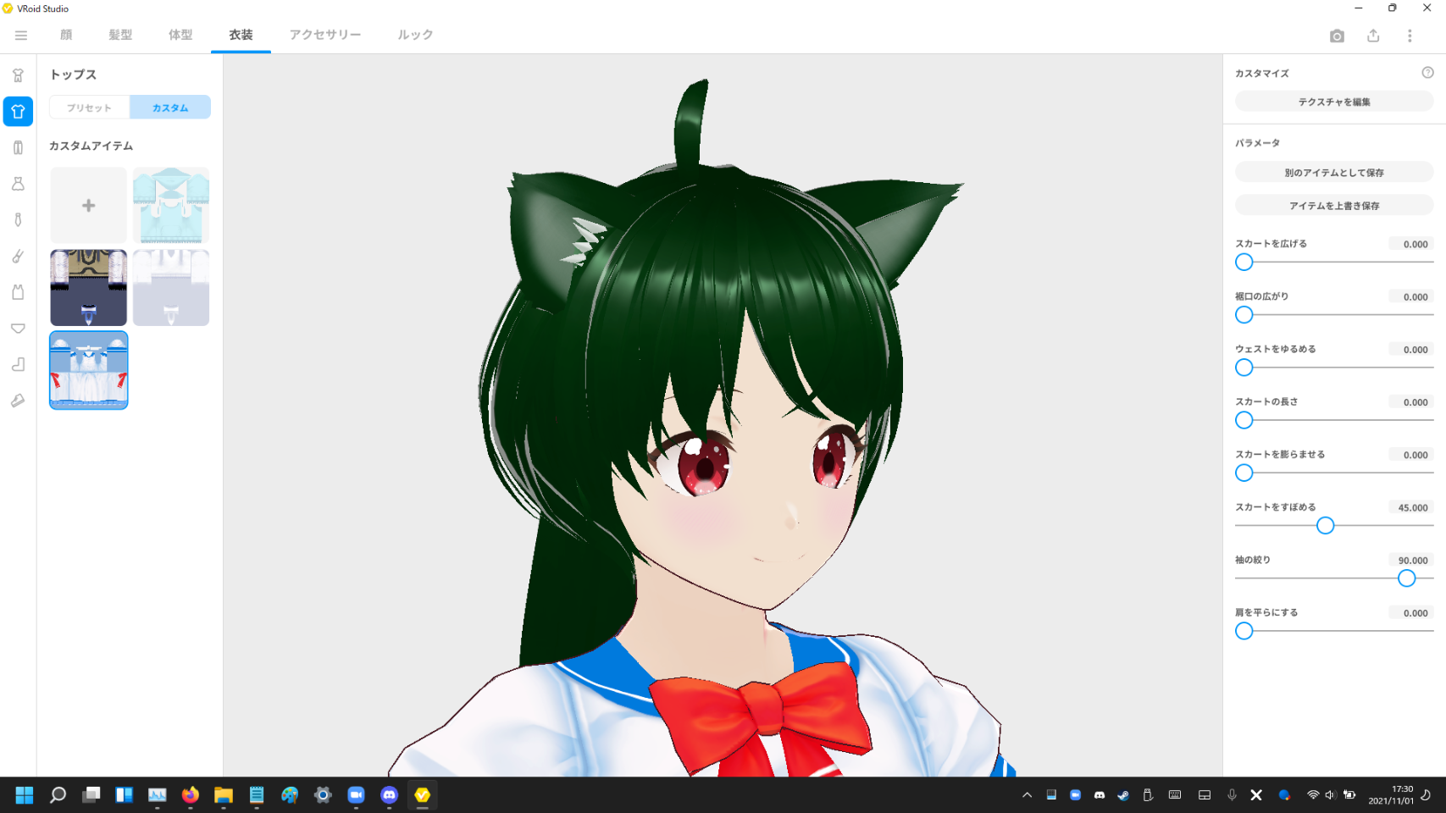Select the dark navy and gold top thumbnail
Viewport: 1446px width, 813px height.
(x=89, y=288)
